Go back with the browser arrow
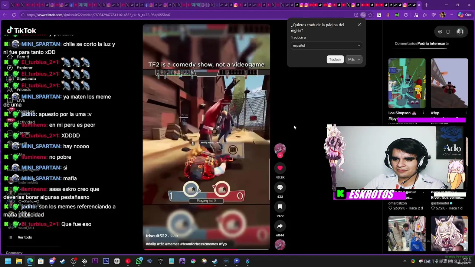Screen dimensions: 475x267 4,15
